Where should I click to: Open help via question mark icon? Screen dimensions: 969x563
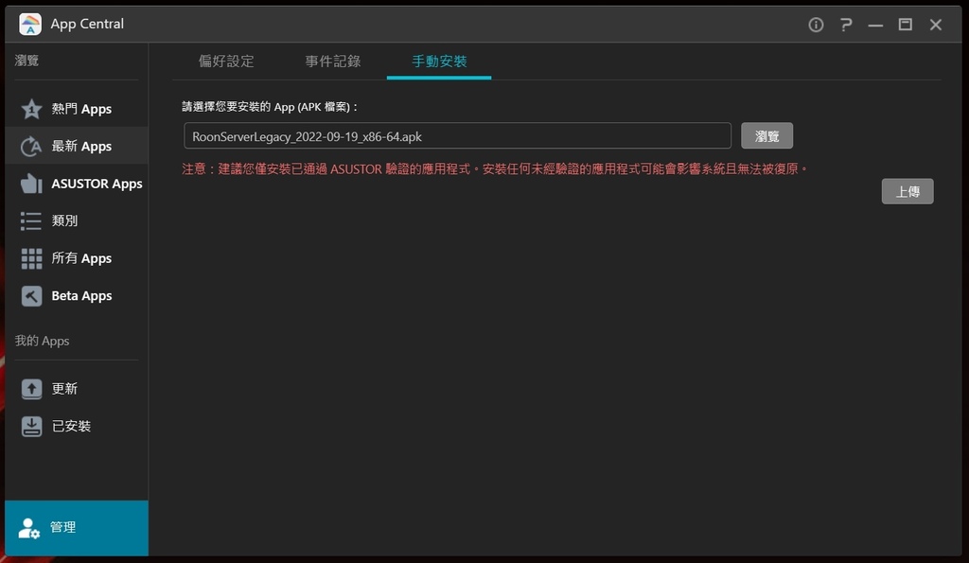(846, 25)
